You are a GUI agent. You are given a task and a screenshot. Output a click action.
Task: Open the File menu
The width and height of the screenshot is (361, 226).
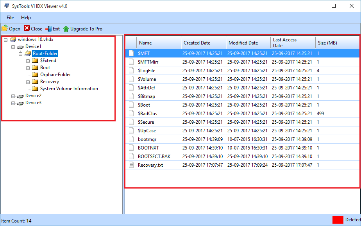point(10,18)
